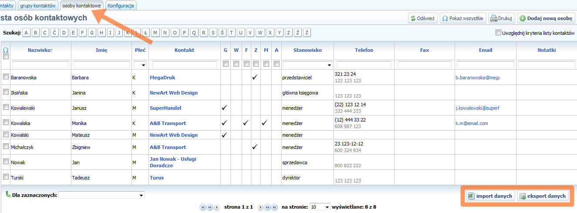Viewport: 577px width, 213px height.
Task: Switch to the grupy kontaktów tab
Action: (x=38, y=6)
